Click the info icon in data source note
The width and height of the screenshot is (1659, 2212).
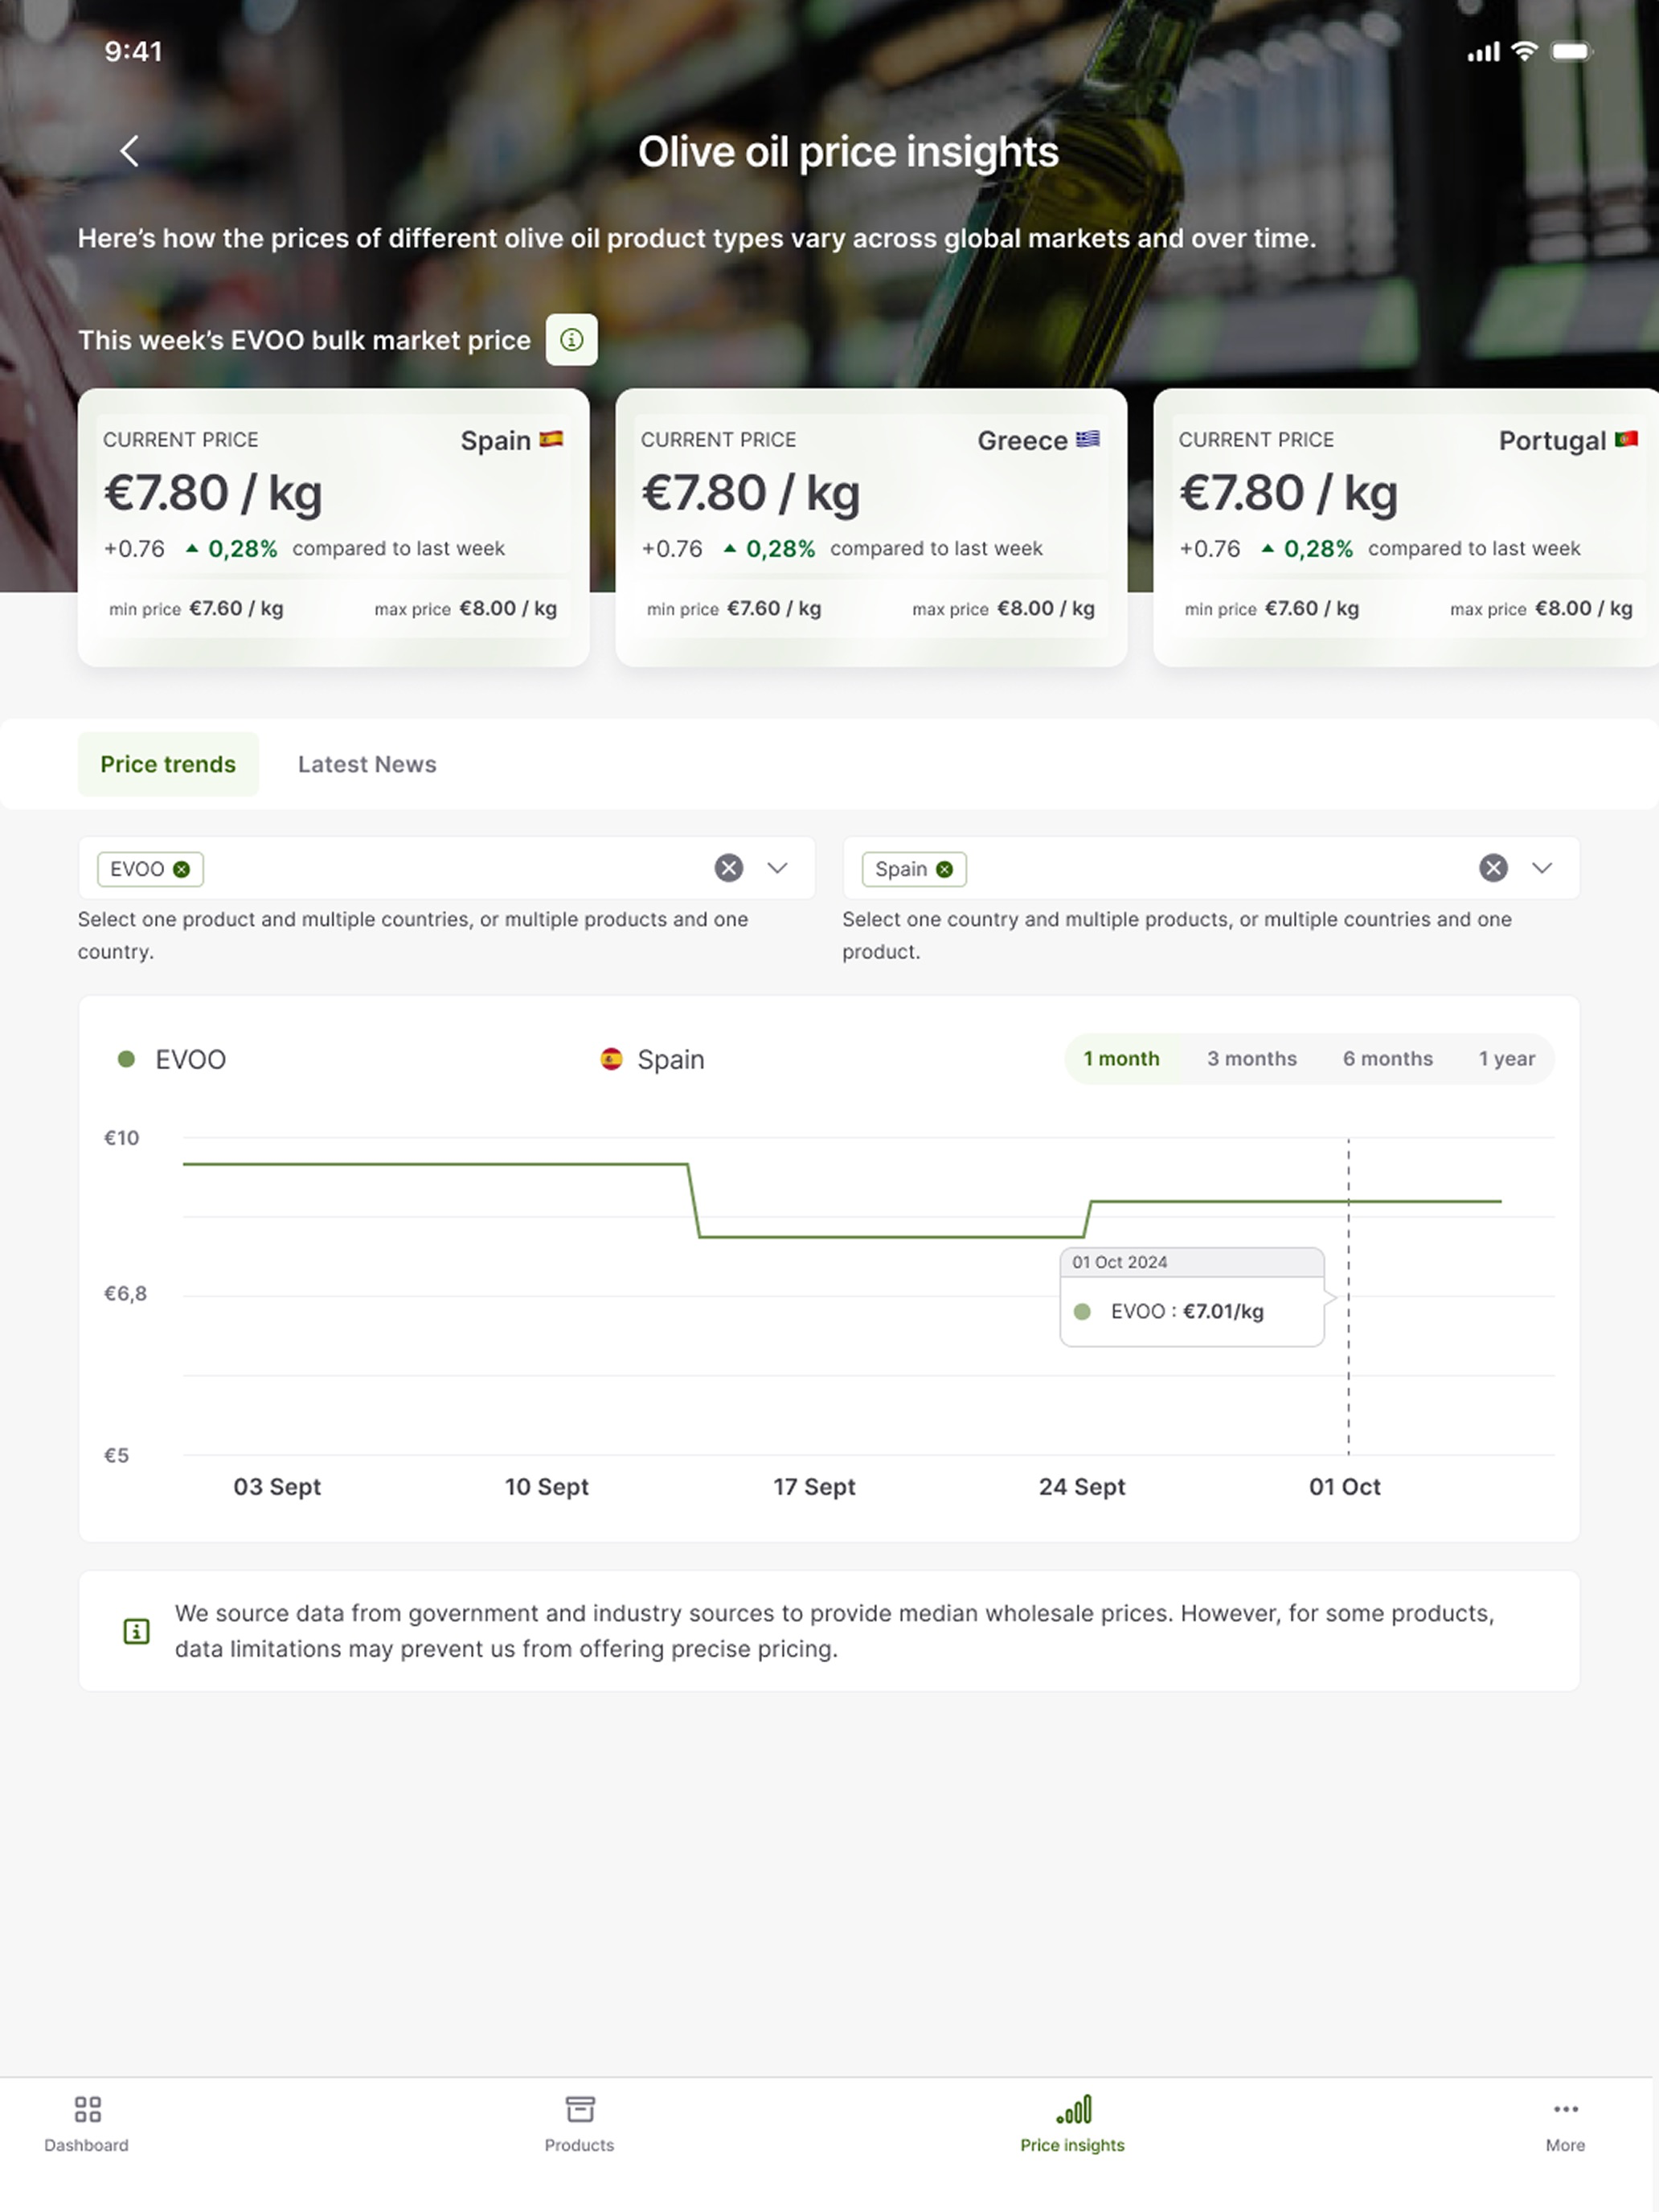click(x=136, y=1631)
